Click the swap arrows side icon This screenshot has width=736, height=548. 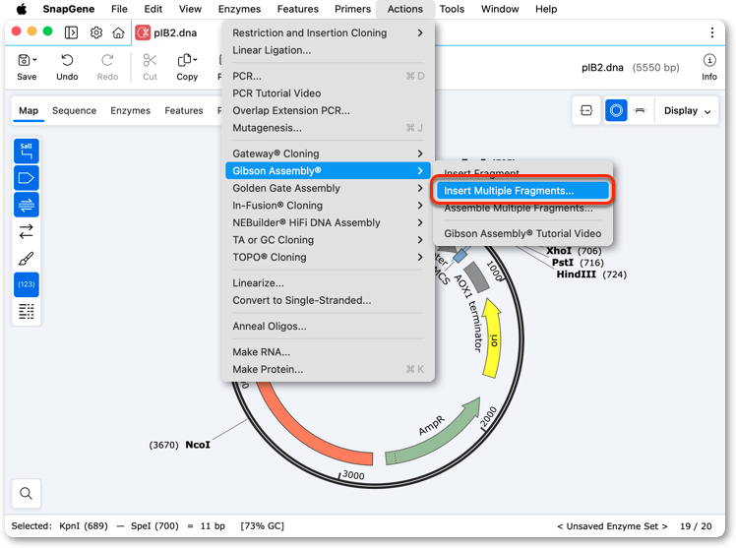tap(27, 231)
